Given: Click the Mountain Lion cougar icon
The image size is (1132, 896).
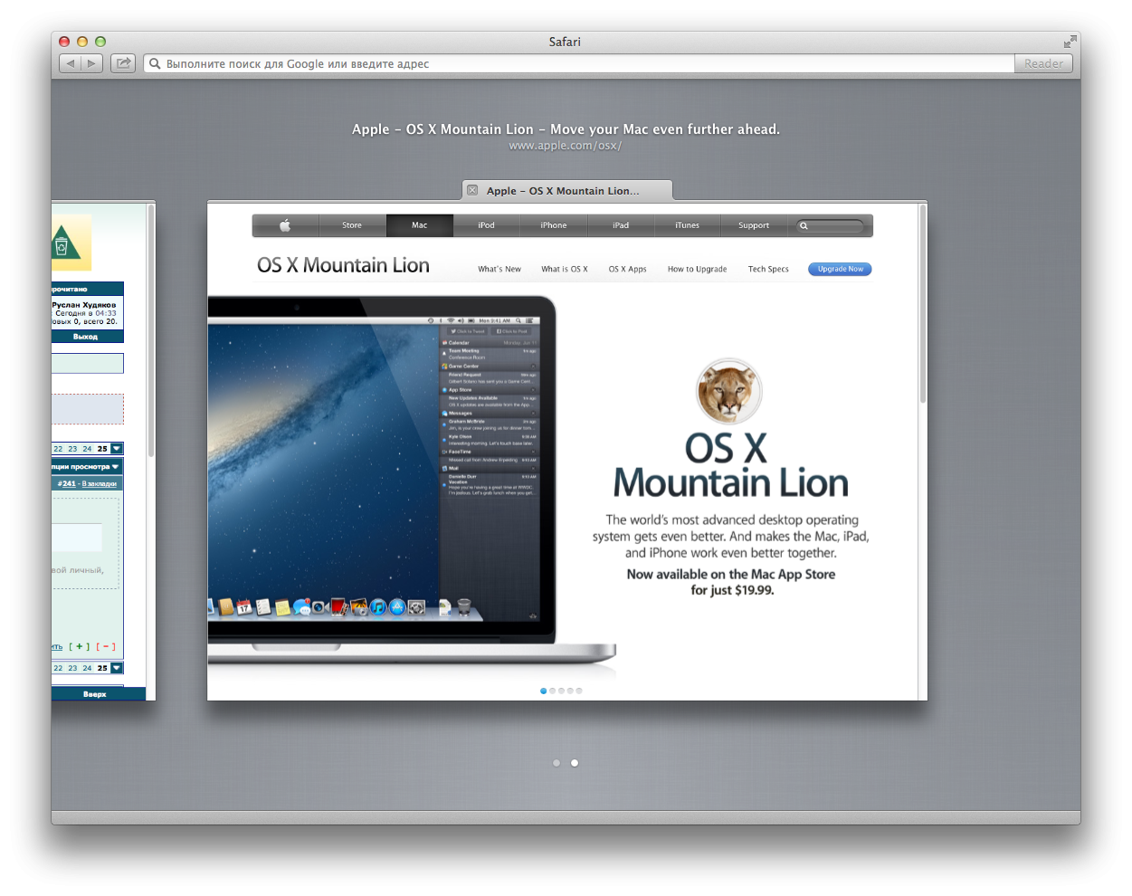Looking at the screenshot, I should tap(729, 391).
